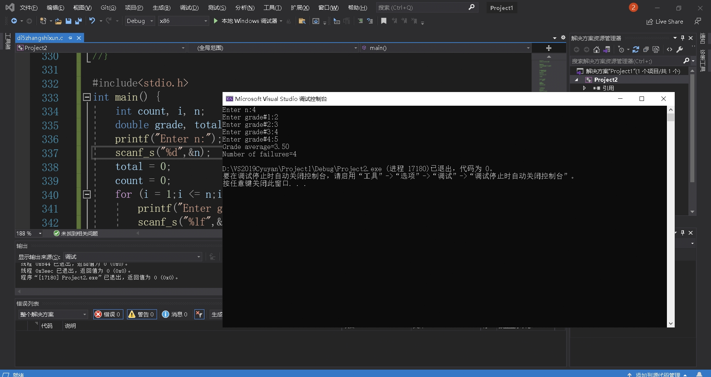Toggle the warnings filter showing 警告 0
This screenshot has height=377, width=711.
tap(142, 314)
